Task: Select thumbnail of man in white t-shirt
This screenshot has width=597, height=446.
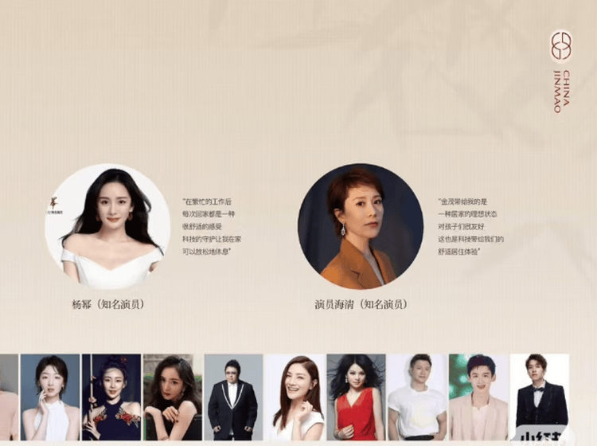Action: pyautogui.click(x=417, y=397)
